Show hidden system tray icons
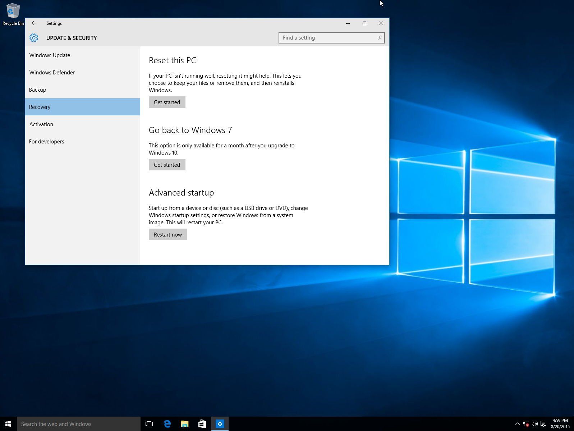 [517, 424]
